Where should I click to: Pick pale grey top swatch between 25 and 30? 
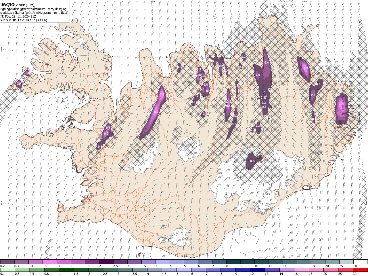(x=346, y=262)
